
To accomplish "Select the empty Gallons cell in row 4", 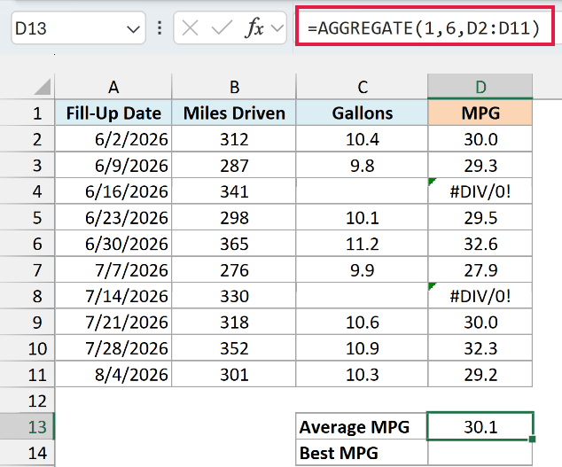I will click(x=362, y=191).
